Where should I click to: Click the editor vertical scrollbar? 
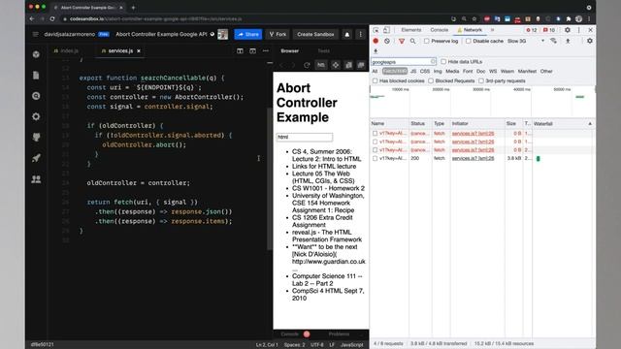coord(270,178)
